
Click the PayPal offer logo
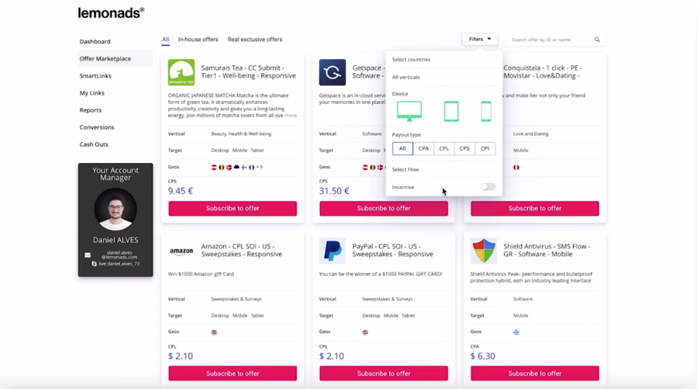332,251
